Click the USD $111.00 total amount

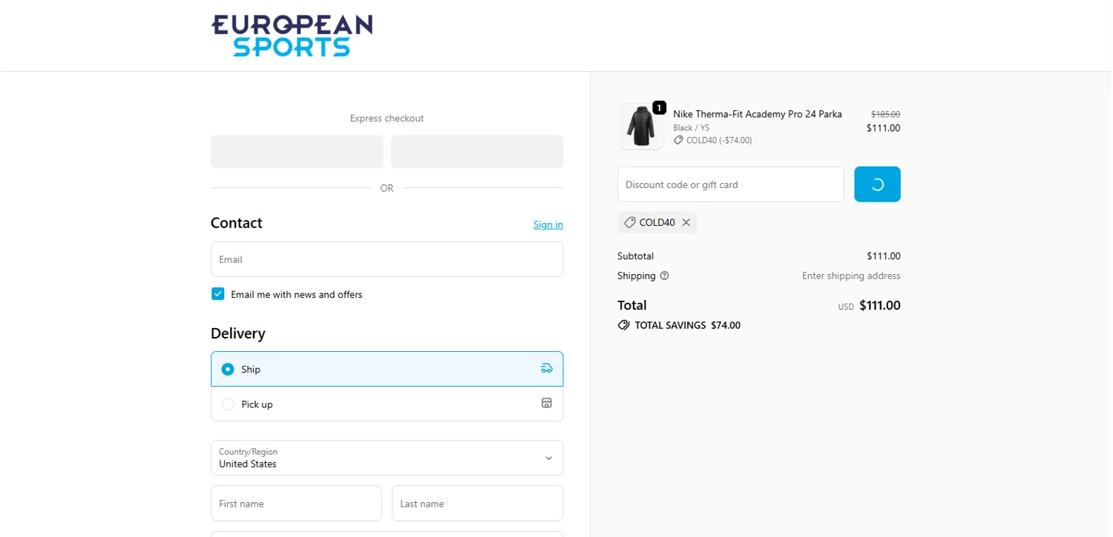870,305
